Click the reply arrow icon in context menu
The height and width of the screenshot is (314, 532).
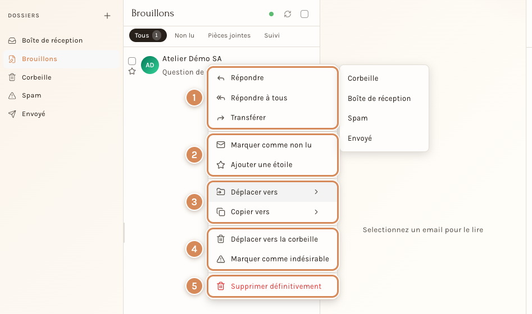pos(221,78)
